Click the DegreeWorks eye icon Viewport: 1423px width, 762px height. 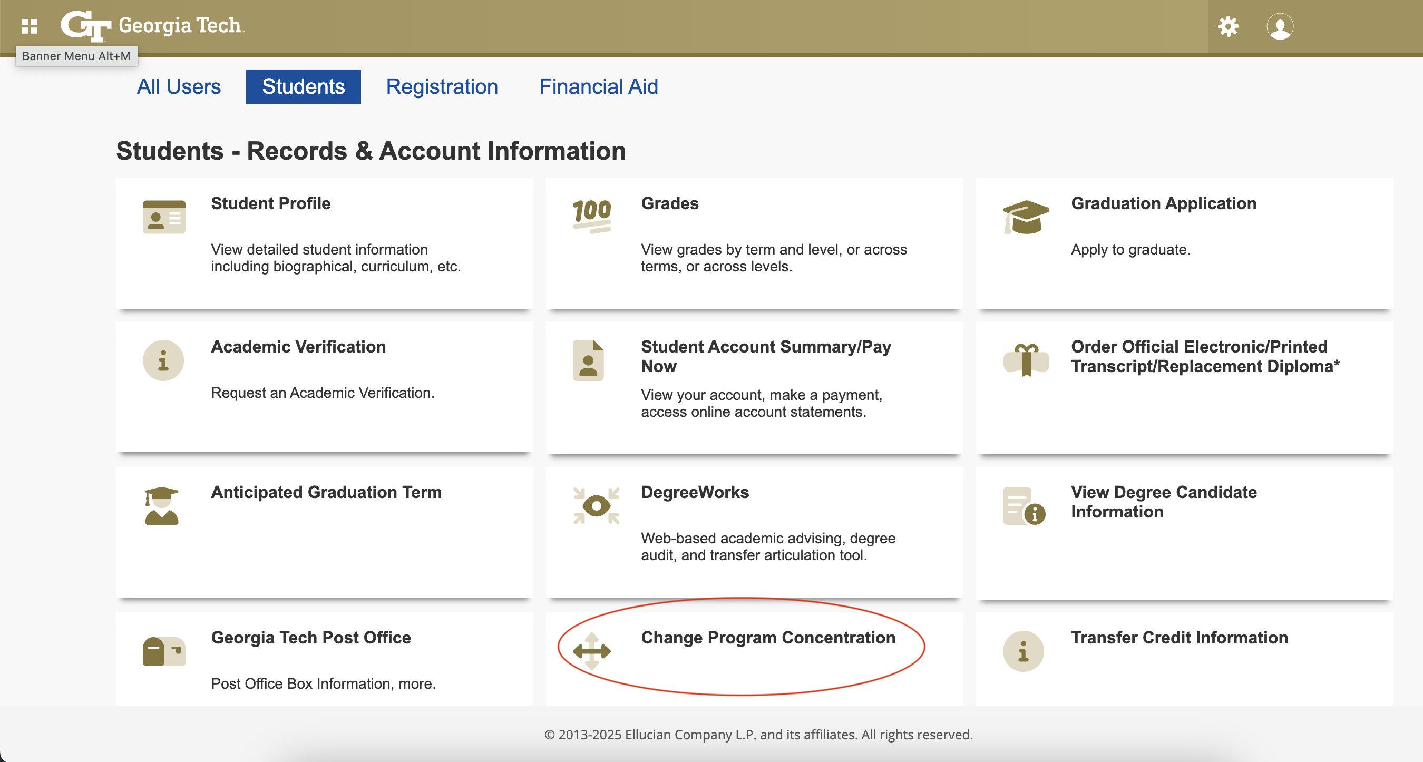596,506
